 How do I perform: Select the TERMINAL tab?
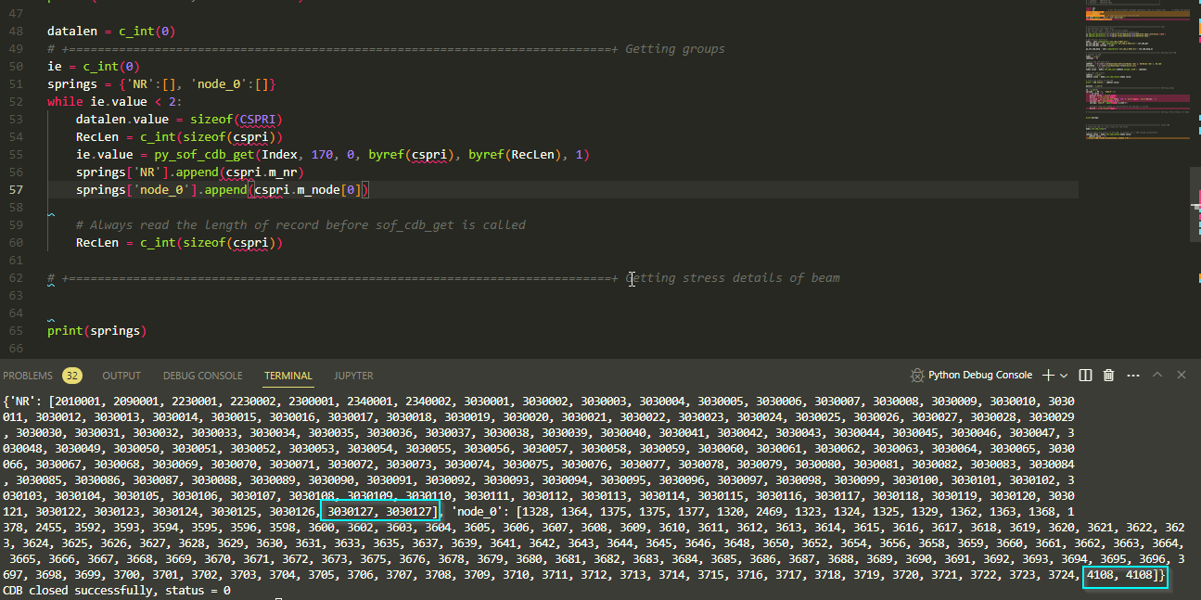[288, 376]
